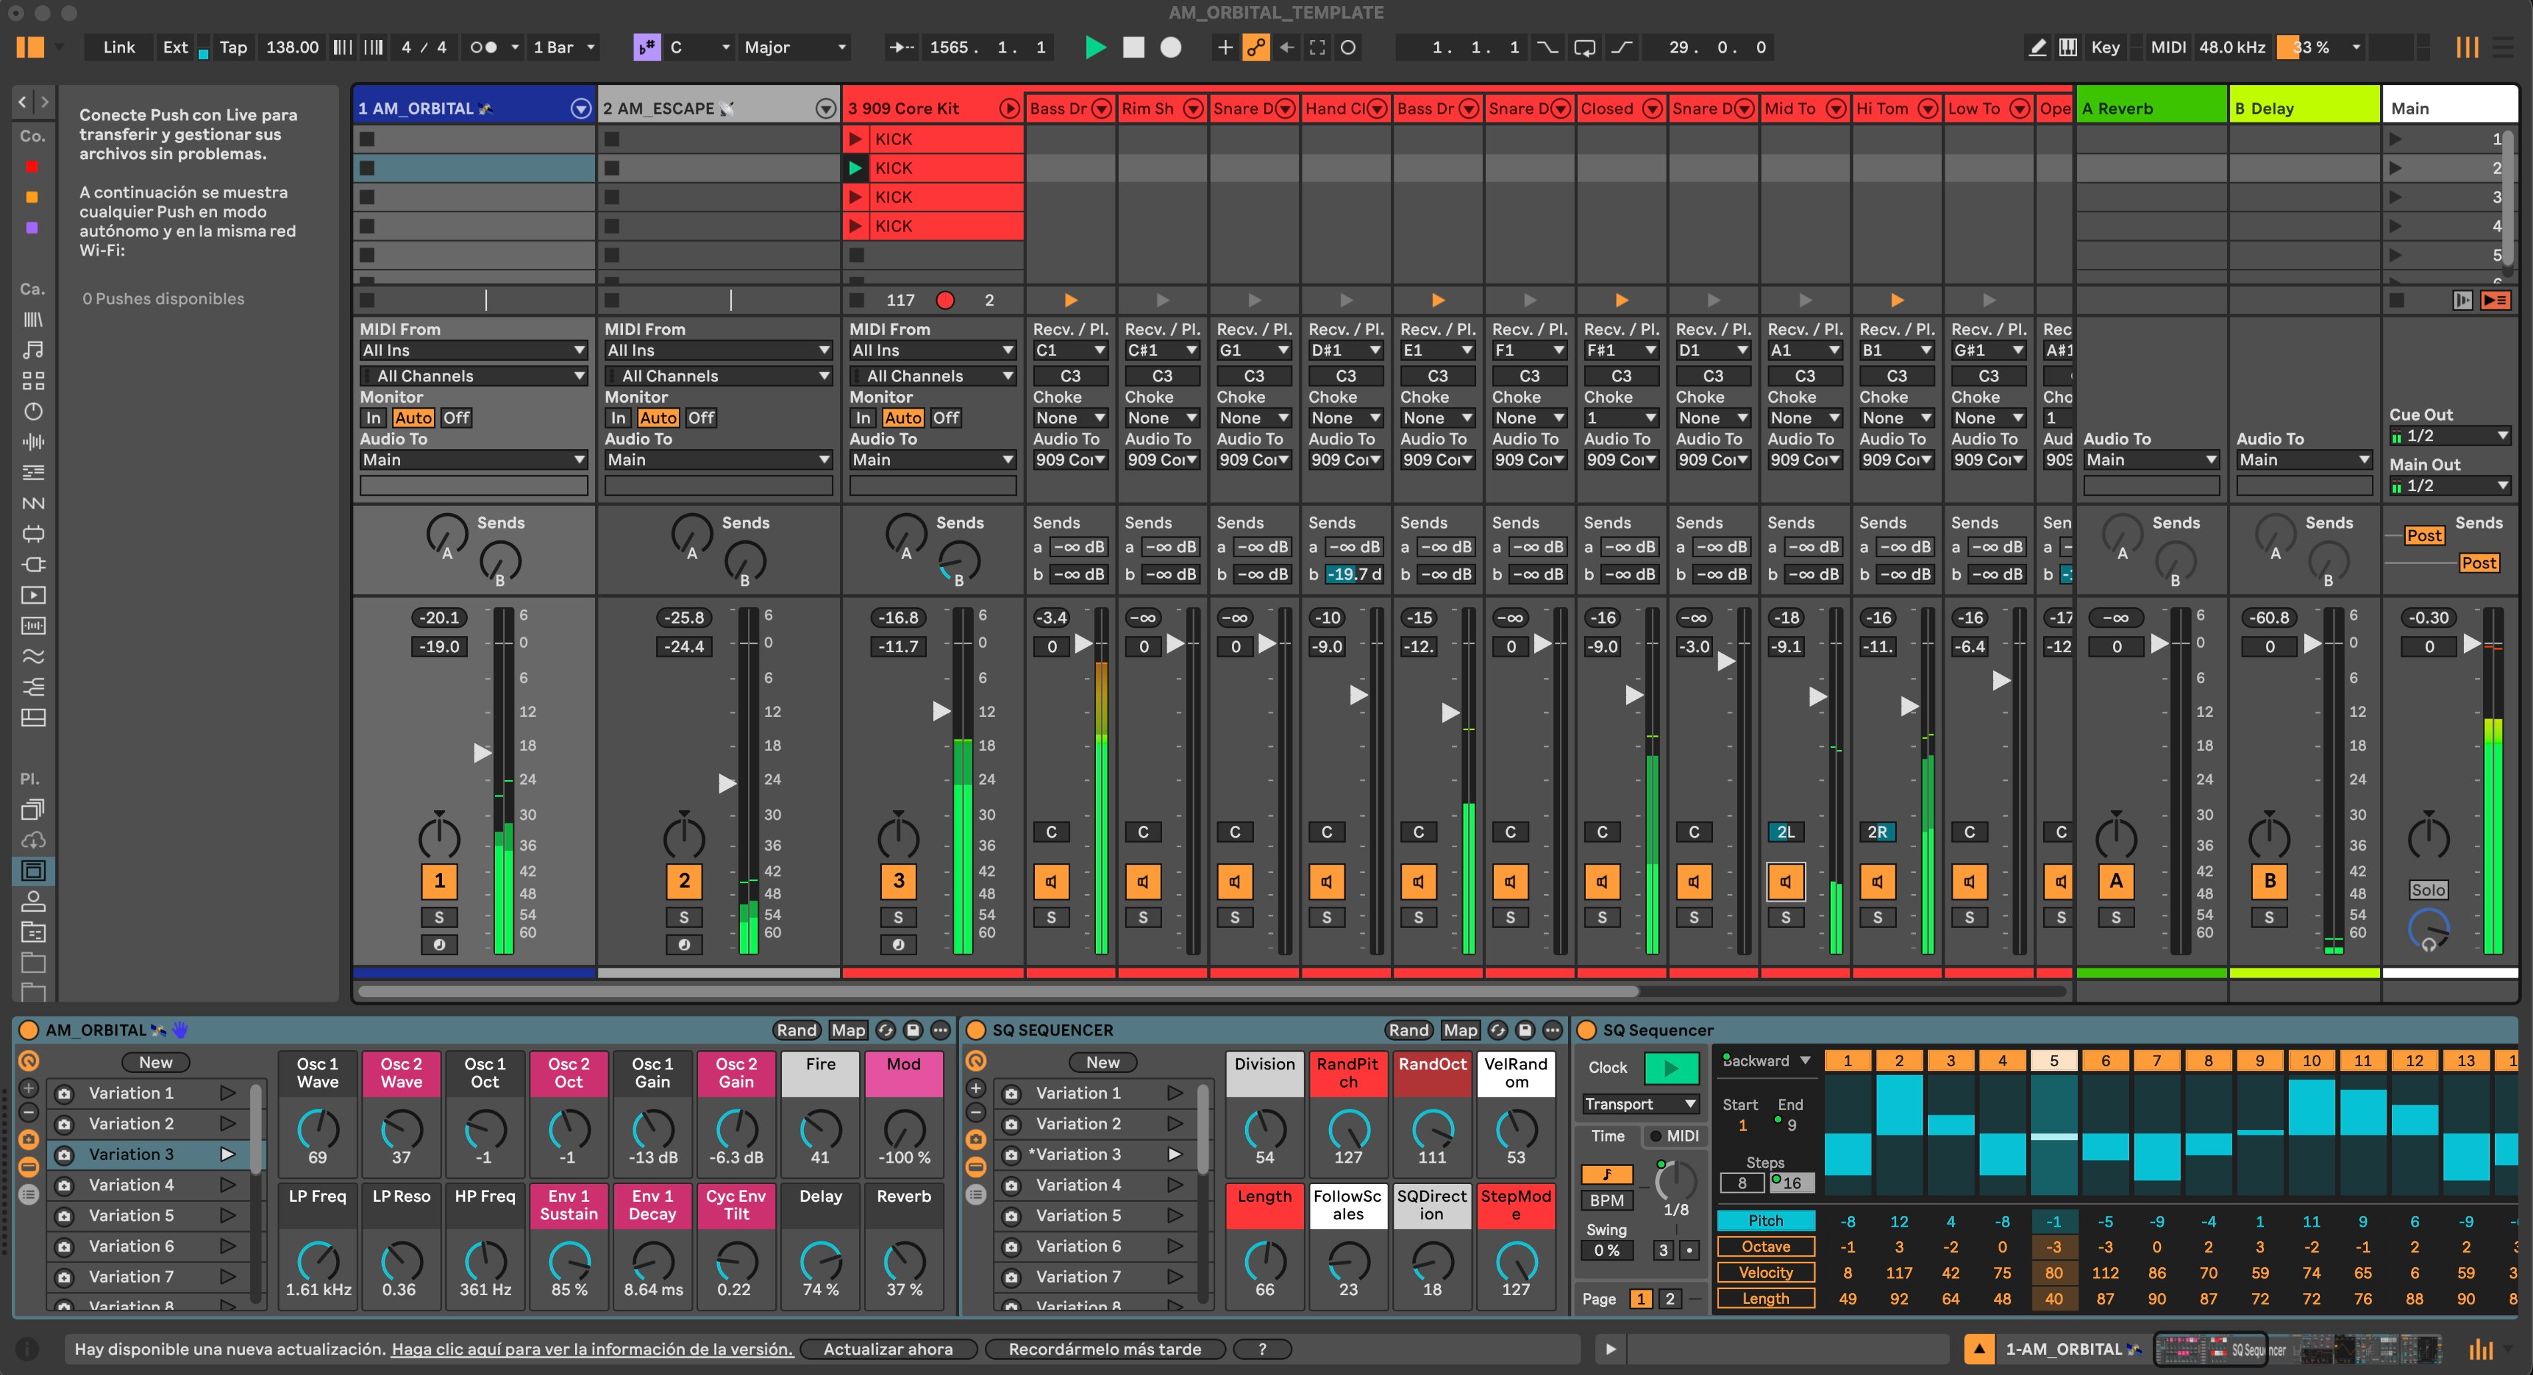Launch Variation 4 in AM_ORBITAL rack
The height and width of the screenshot is (1375, 2533).
click(227, 1185)
